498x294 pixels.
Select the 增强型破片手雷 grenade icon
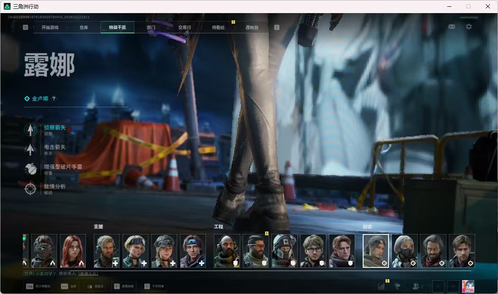[30, 169]
